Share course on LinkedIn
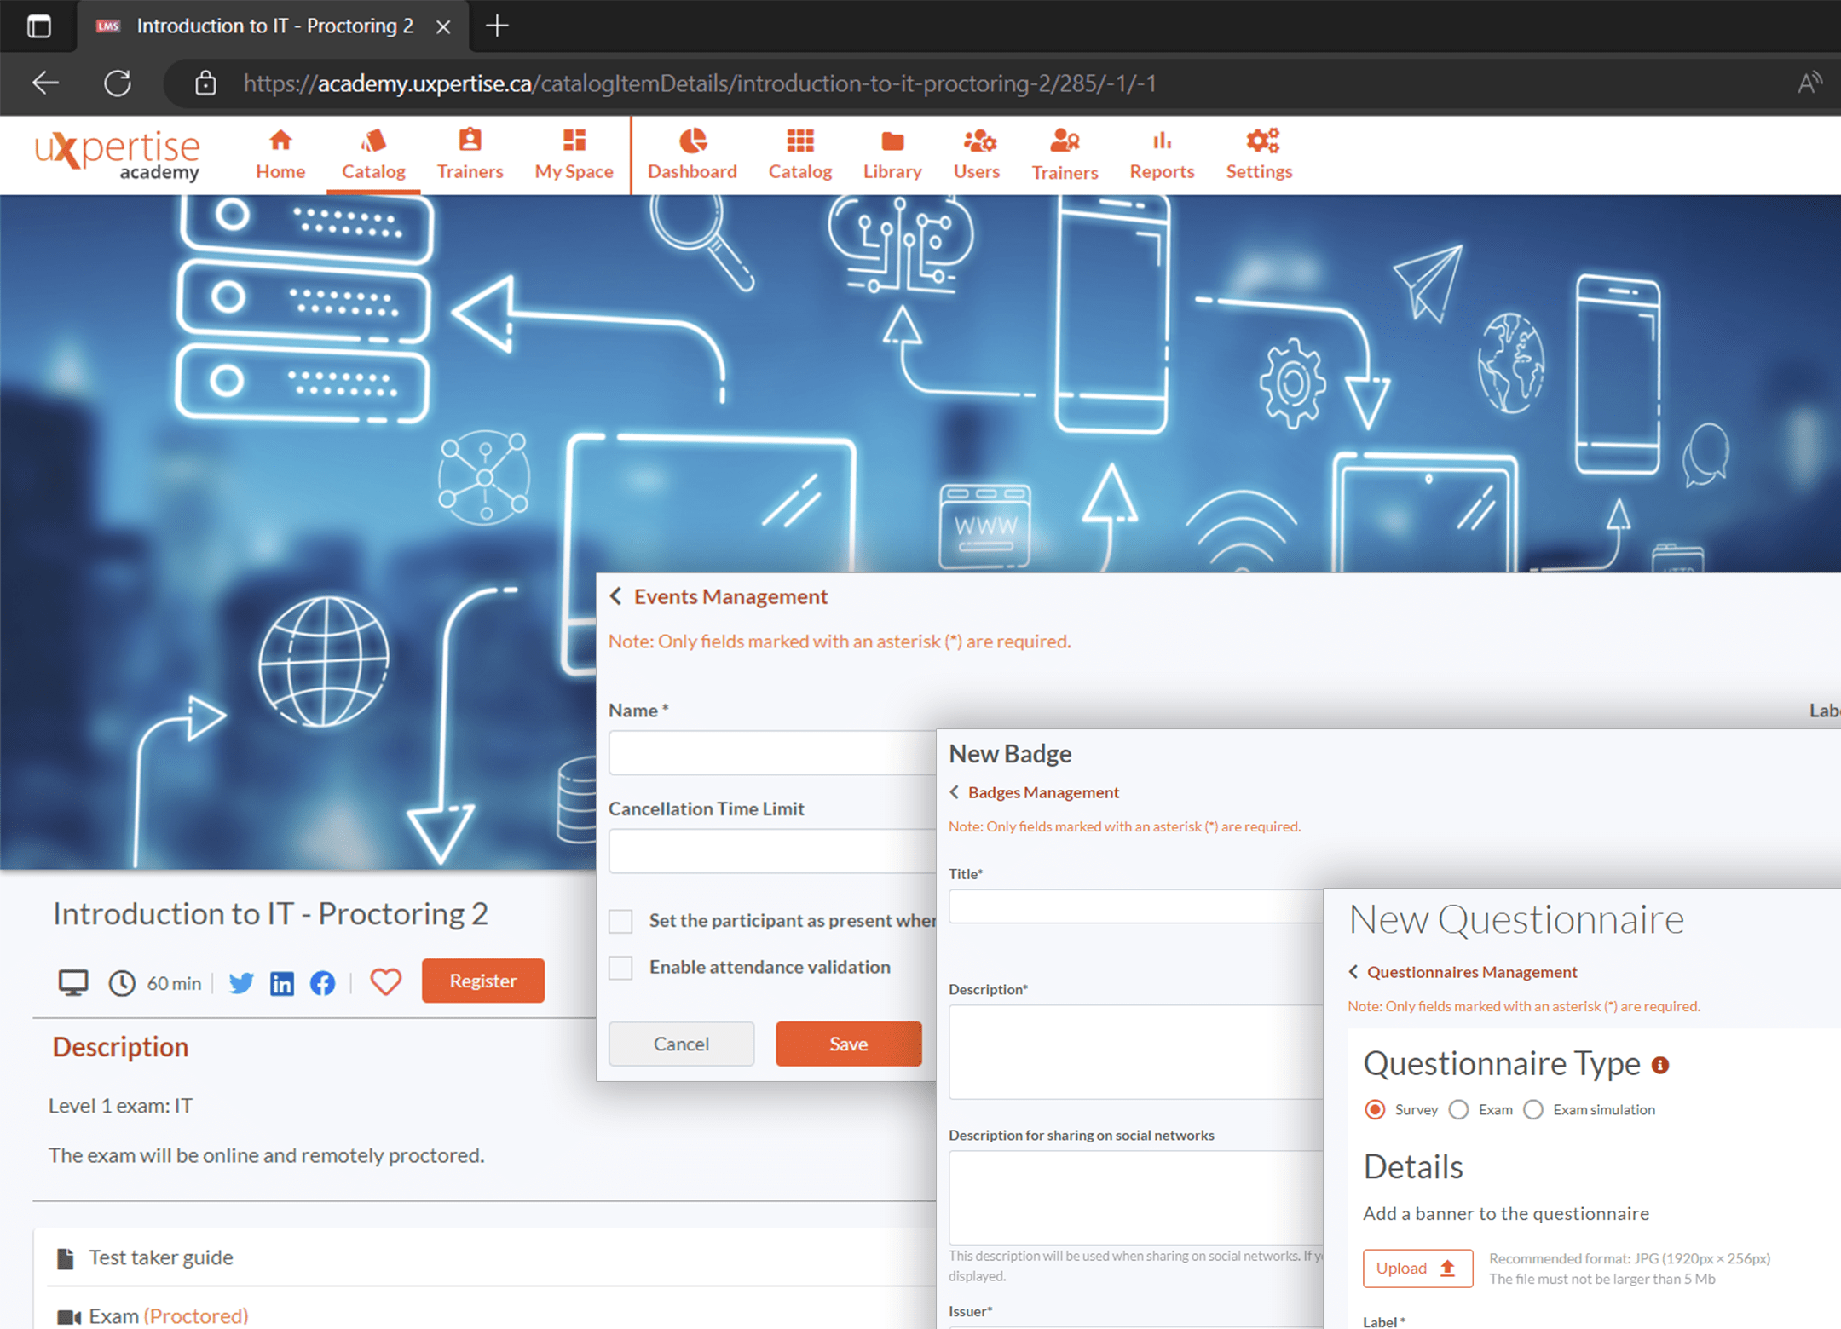1841x1329 pixels. (282, 983)
